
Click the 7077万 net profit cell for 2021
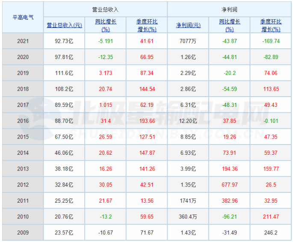188,41
